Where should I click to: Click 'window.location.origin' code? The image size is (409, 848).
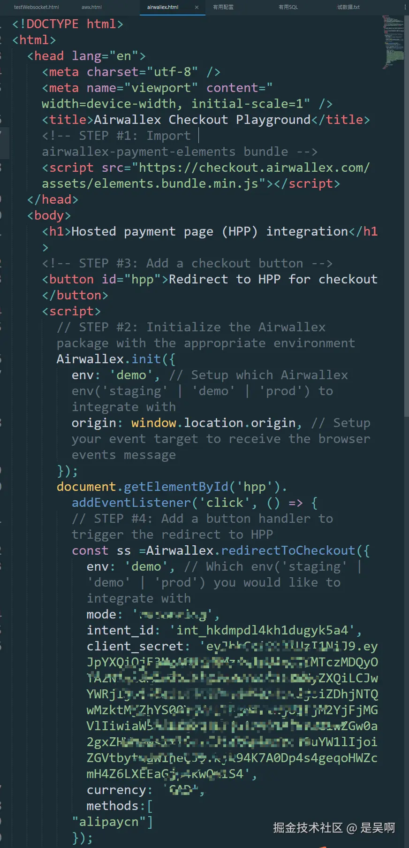point(213,423)
